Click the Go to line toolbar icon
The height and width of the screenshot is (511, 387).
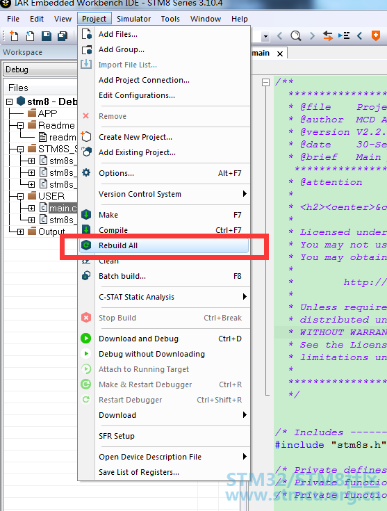coord(344,35)
